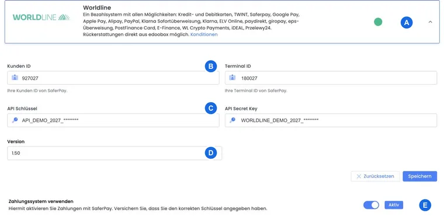Click the ID card icon in Terminal ID
The width and height of the screenshot is (444, 220).
click(232, 78)
